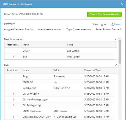Click alert icon for Discovered by SNMP Only
The height and width of the screenshot is (120, 126).
coord(14,117)
